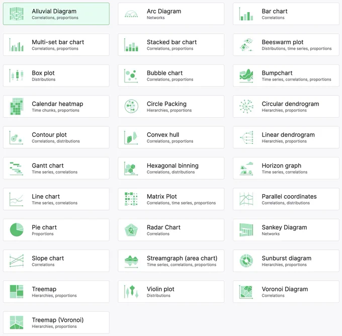The height and width of the screenshot is (336, 342).
Task: Click the Calendar heatmap icon
Action: [x=17, y=107]
